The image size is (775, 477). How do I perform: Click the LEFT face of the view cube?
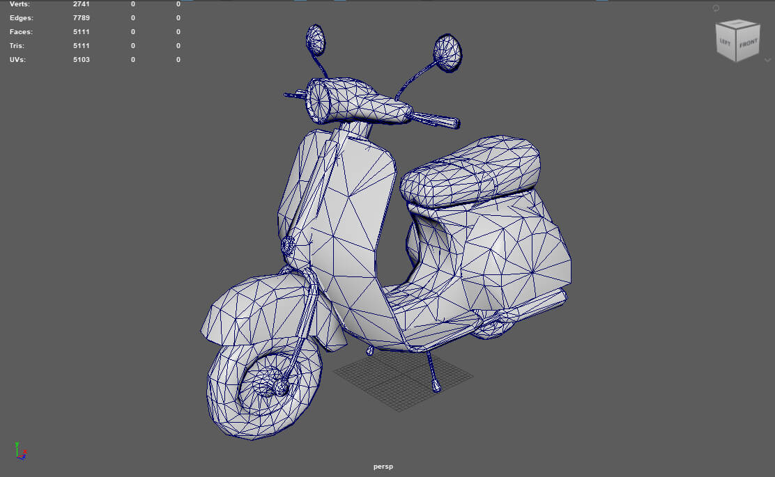(x=726, y=43)
